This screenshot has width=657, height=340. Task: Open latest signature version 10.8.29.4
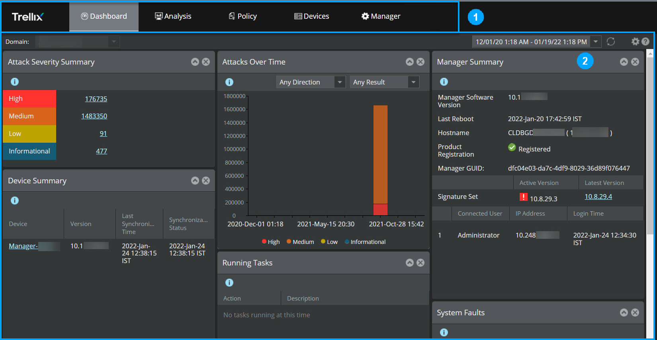[x=598, y=197]
